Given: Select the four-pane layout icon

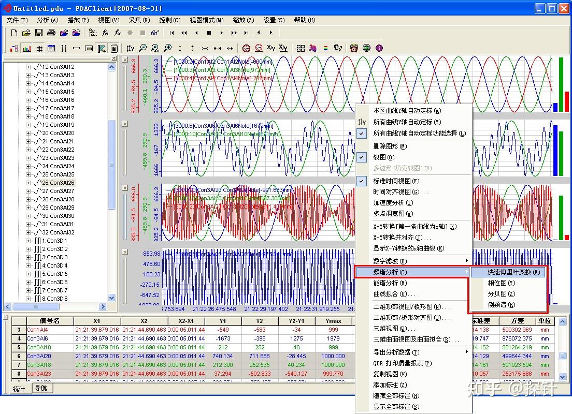Looking at the screenshot, I should [x=299, y=48].
